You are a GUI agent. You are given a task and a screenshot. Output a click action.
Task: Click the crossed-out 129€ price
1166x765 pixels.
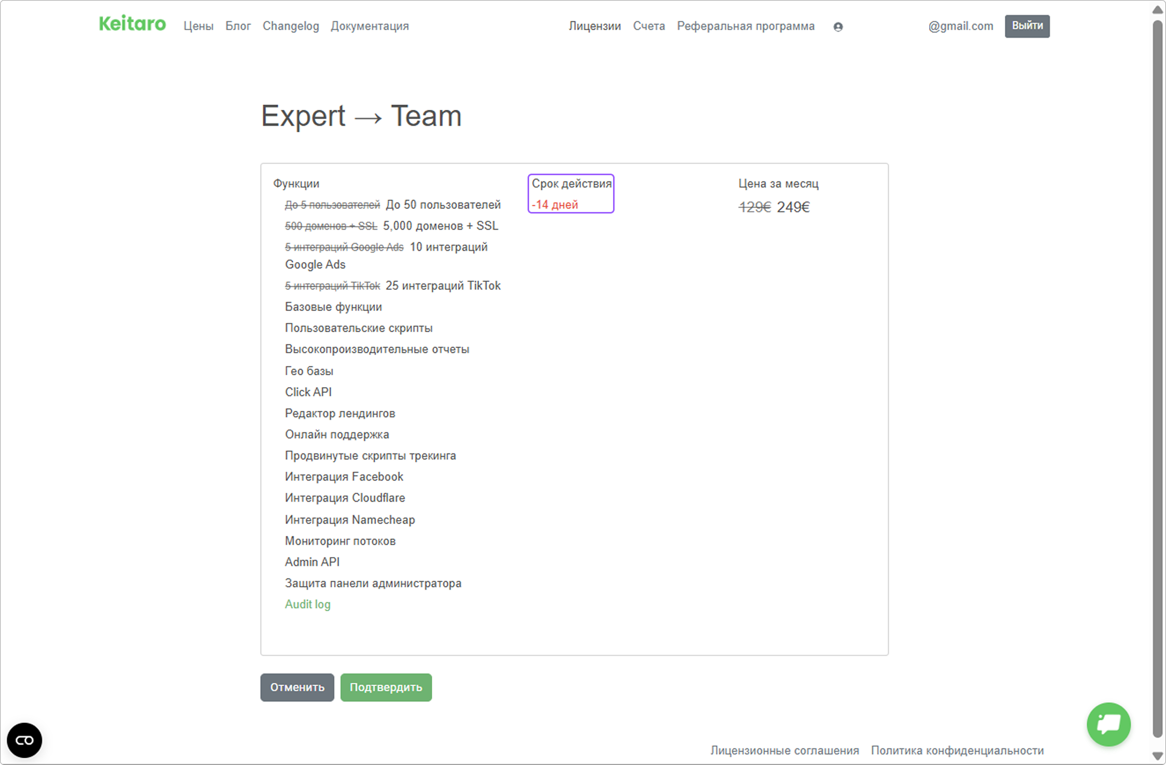[x=755, y=207]
